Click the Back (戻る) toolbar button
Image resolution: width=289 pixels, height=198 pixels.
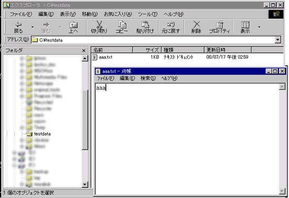tap(18, 27)
